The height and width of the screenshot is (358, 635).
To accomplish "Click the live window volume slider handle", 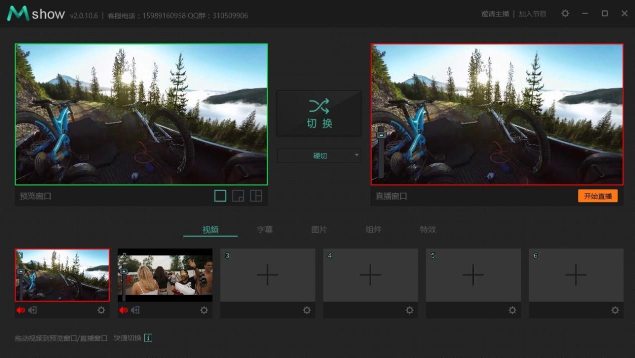I will [x=381, y=134].
